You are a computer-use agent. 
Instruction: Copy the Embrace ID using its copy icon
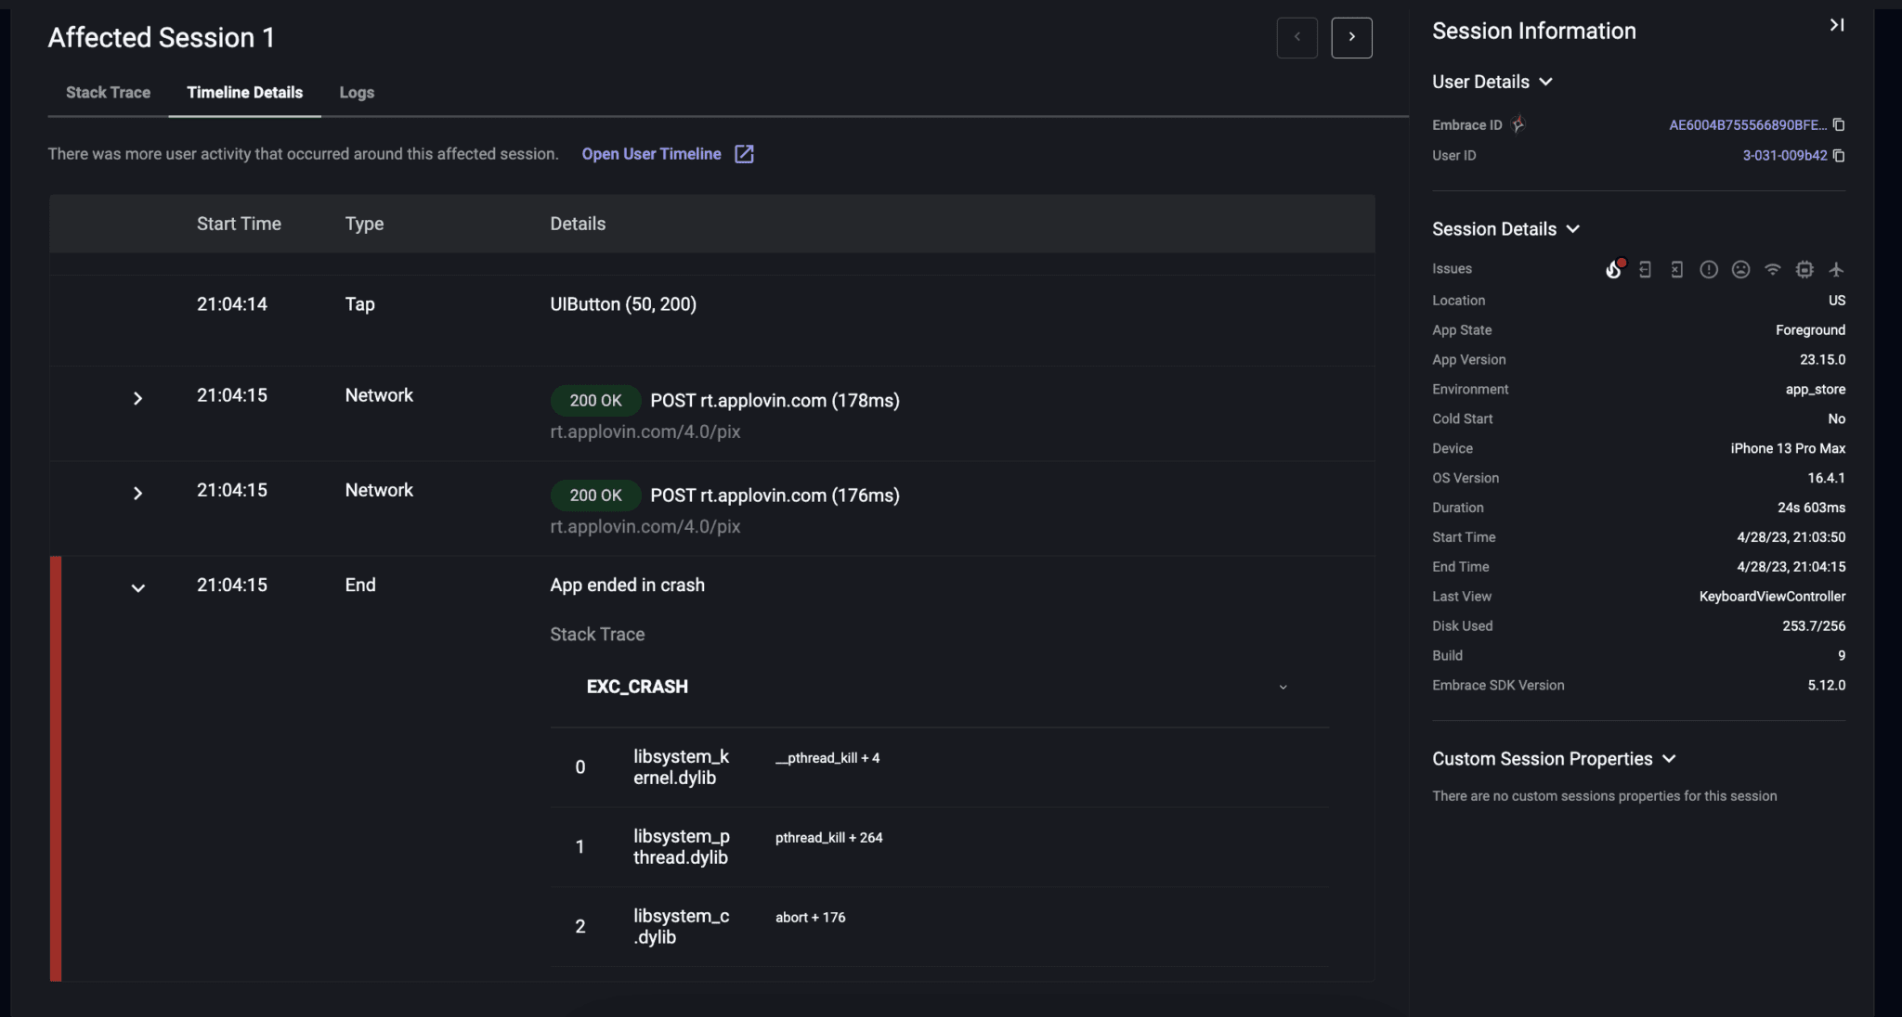[x=1839, y=124]
